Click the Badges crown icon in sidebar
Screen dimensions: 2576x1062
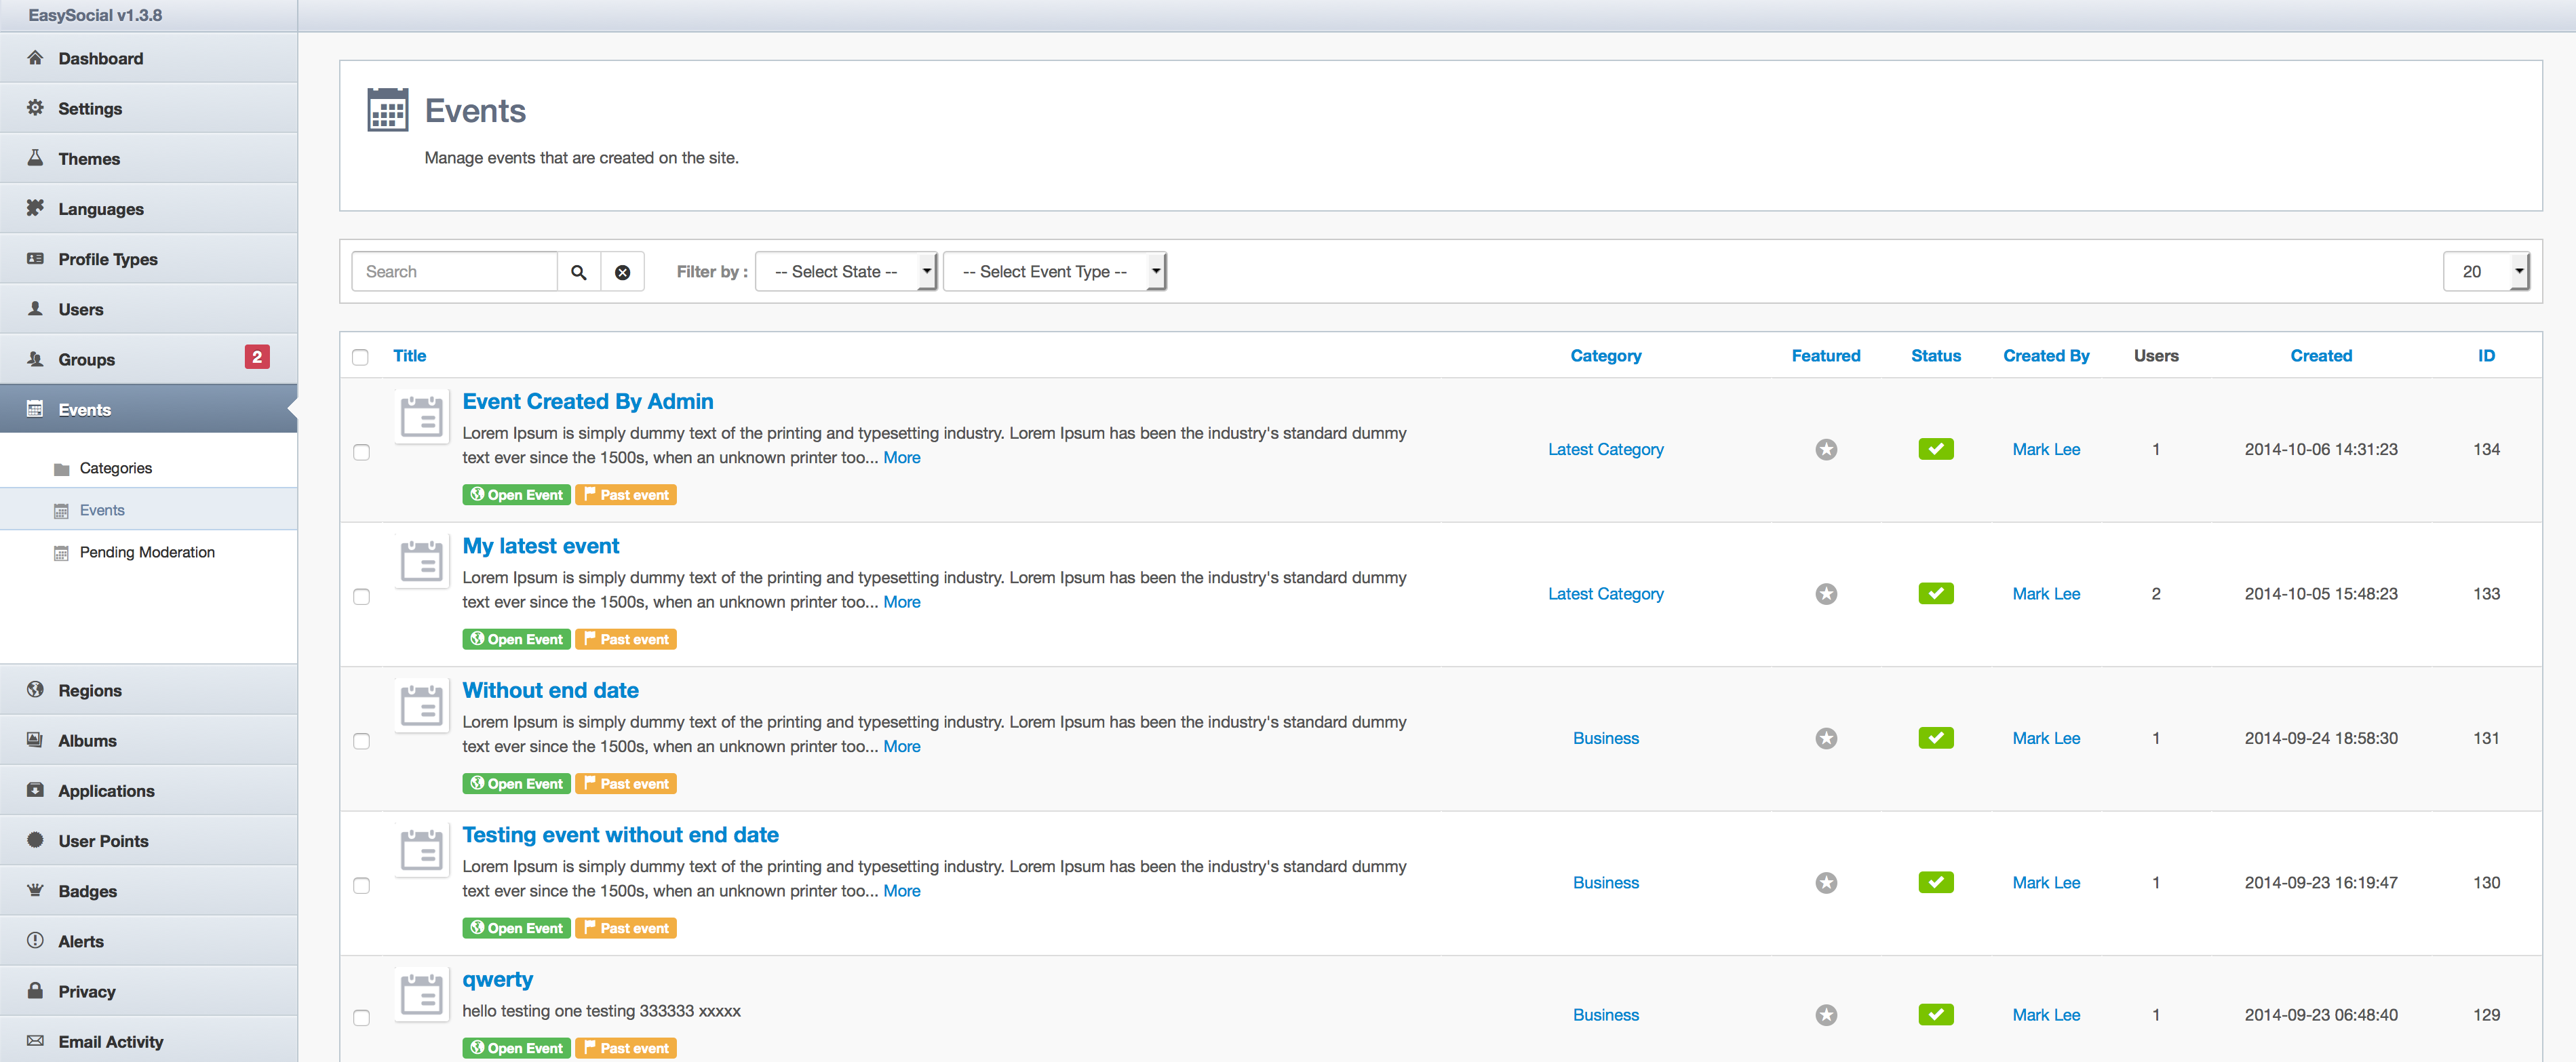coord(35,889)
